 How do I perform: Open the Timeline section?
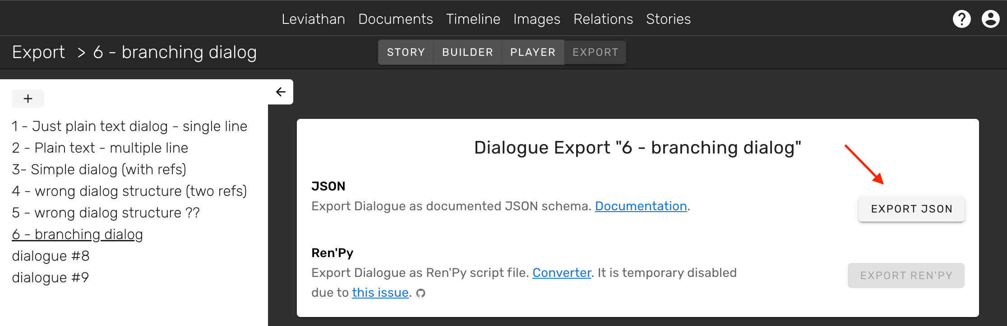click(473, 19)
